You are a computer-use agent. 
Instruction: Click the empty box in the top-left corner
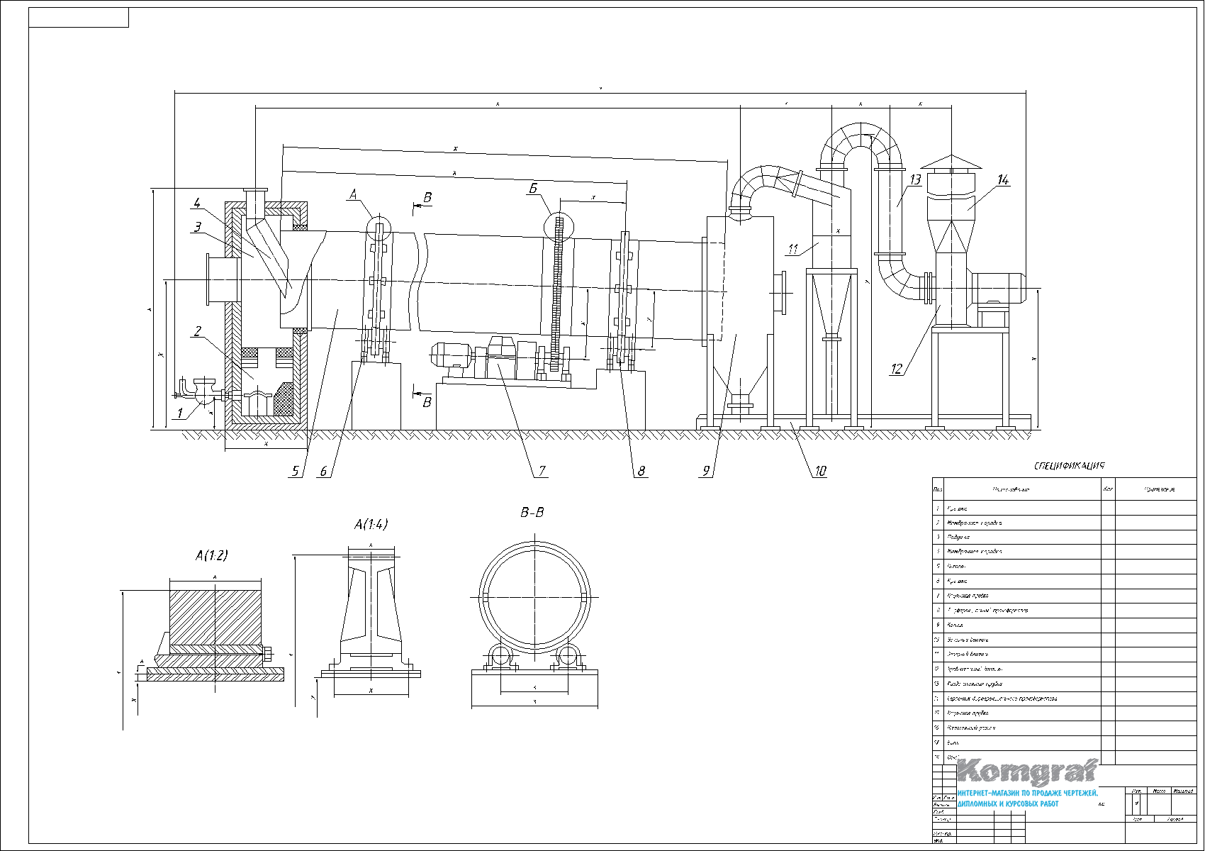coord(79,18)
